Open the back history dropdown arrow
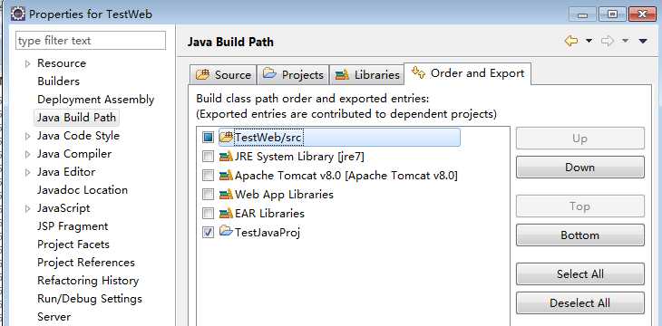662x326 pixels. pos(589,41)
